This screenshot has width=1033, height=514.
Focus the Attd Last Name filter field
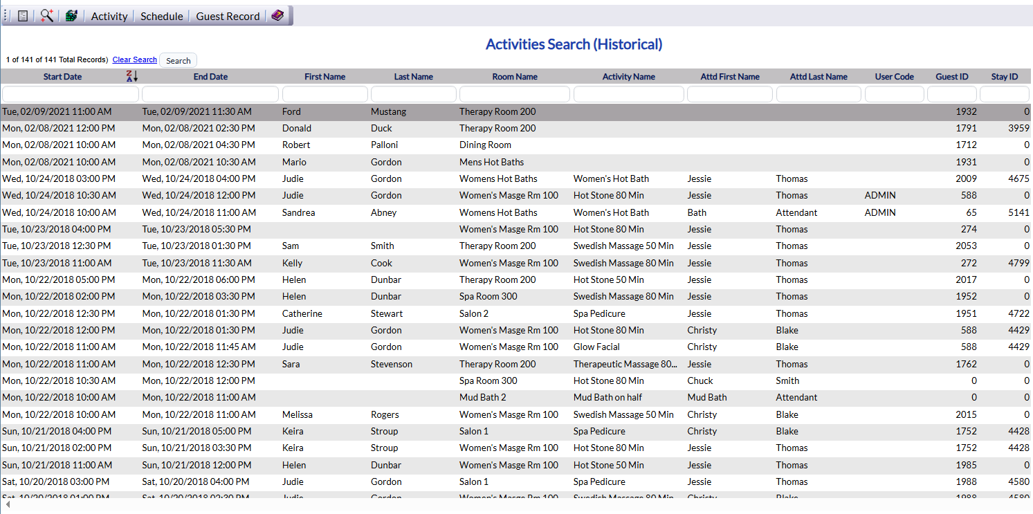[x=819, y=94]
